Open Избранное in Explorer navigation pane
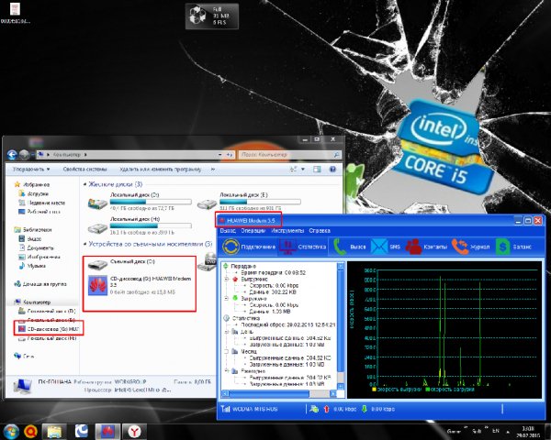551x440 pixels. (36, 184)
